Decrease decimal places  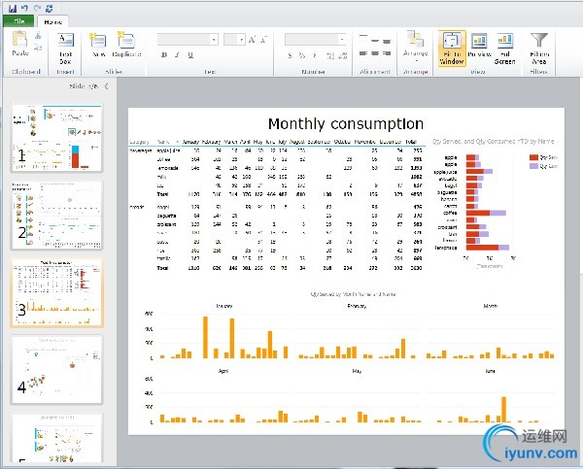(x=343, y=55)
